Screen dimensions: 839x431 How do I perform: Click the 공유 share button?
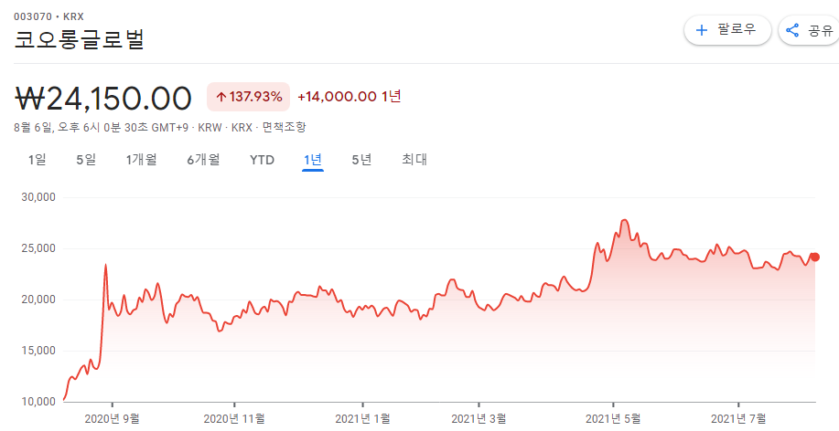tap(809, 30)
